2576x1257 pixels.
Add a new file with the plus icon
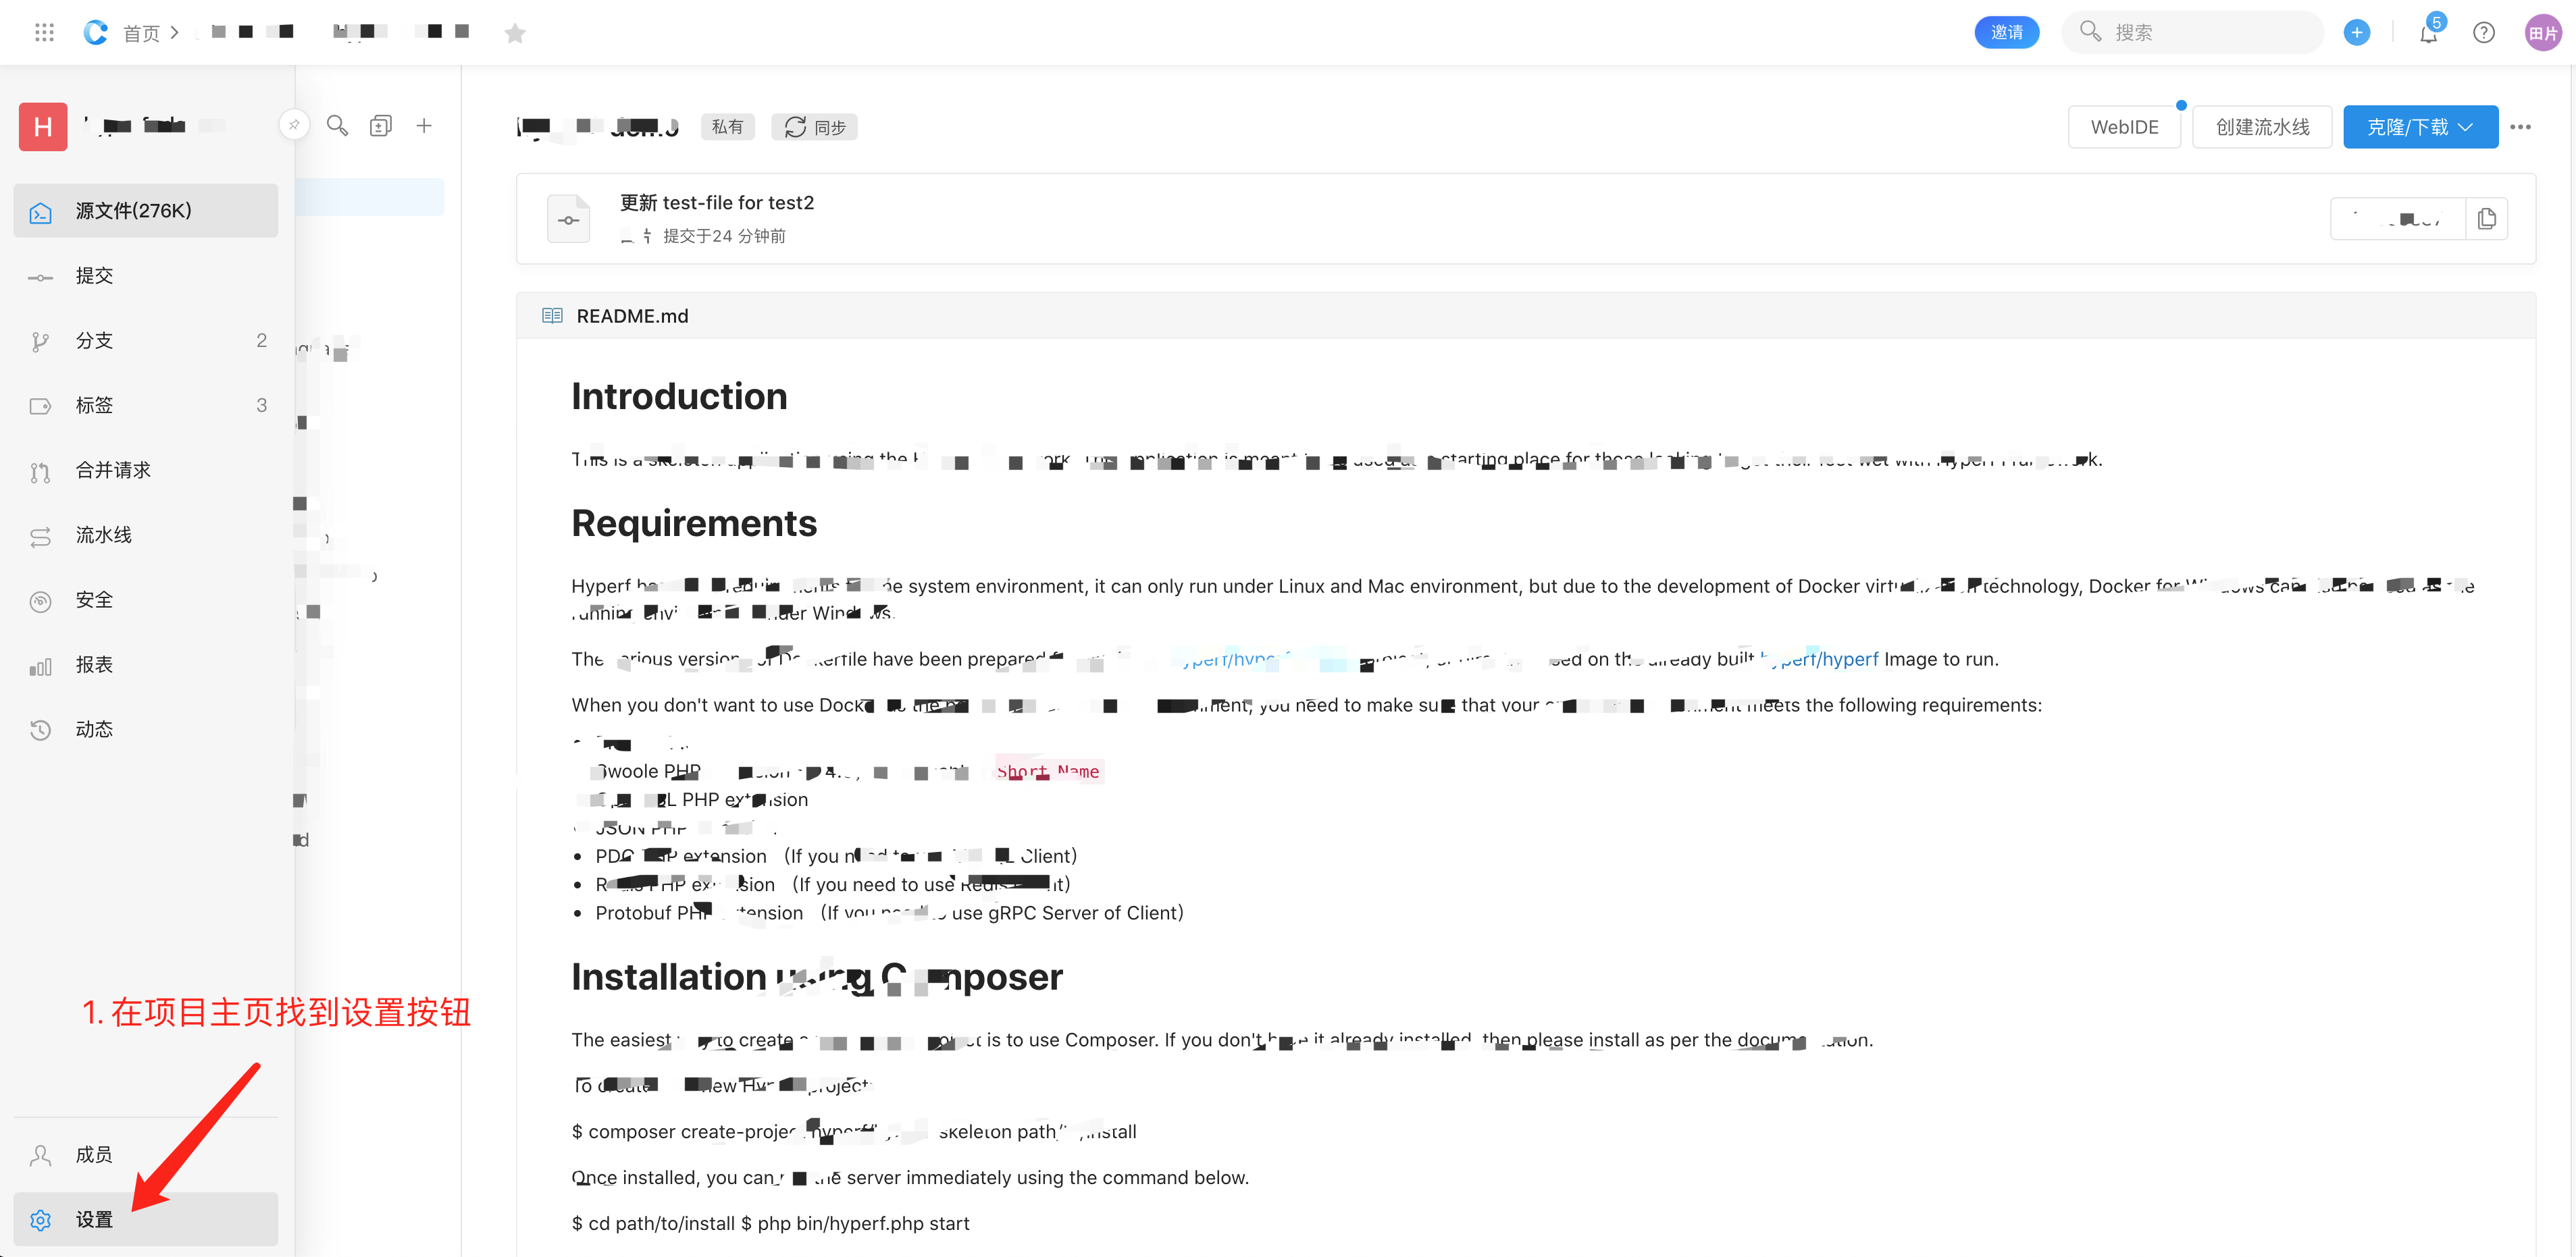coord(424,126)
